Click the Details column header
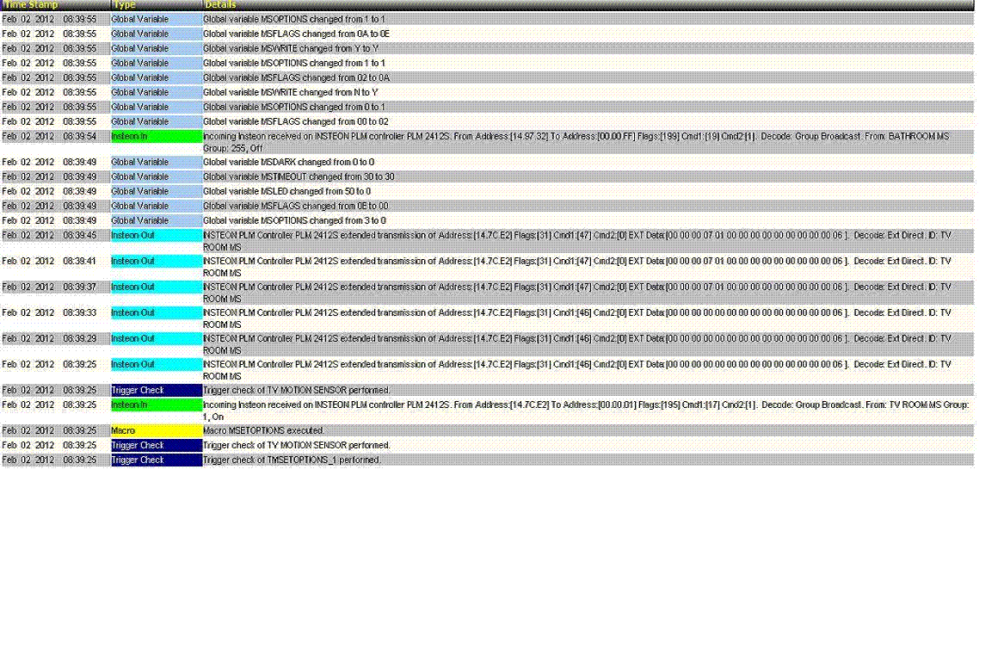 pyautogui.click(x=219, y=5)
